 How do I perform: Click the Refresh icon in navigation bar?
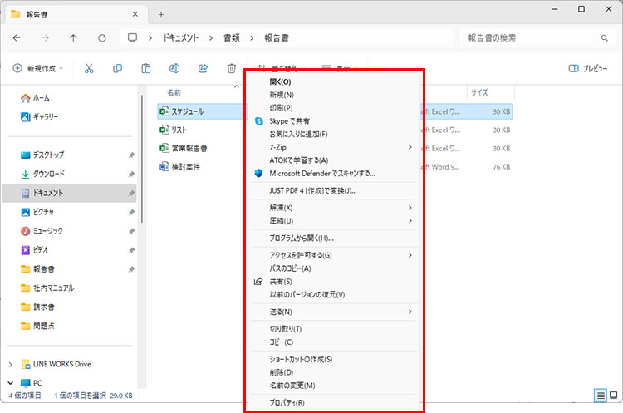click(101, 38)
